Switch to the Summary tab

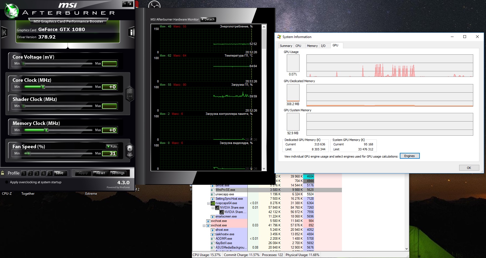pos(286,46)
